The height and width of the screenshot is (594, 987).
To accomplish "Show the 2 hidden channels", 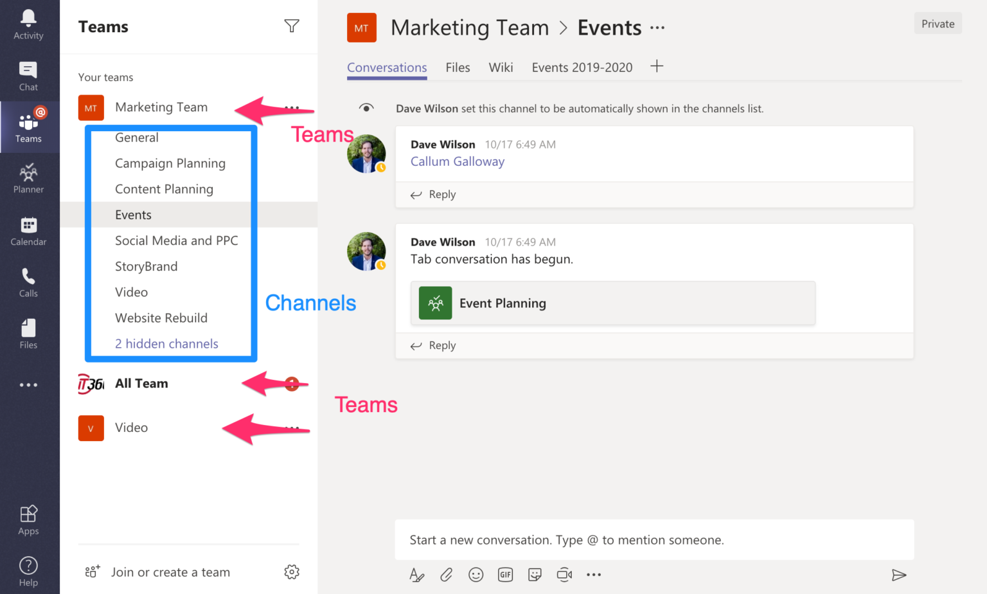I will tap(166, 344).
